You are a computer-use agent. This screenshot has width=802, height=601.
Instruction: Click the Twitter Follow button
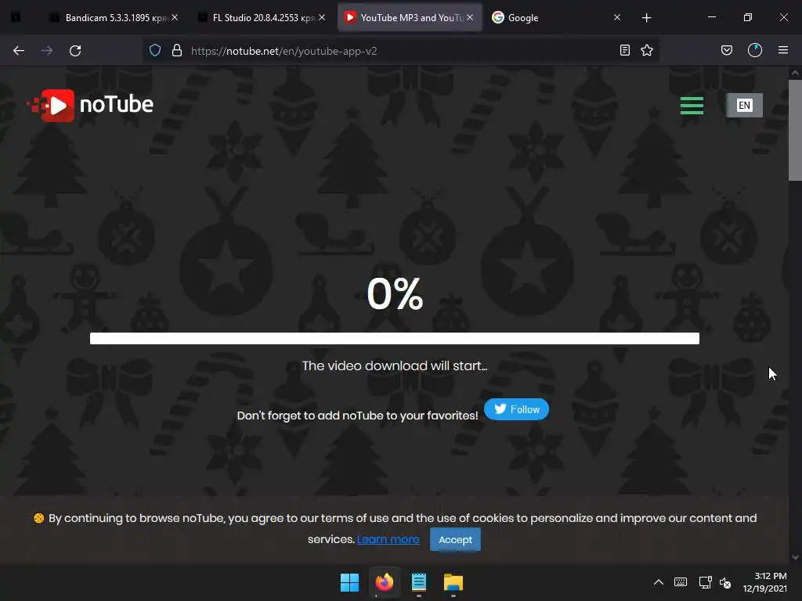coord(516,409)
